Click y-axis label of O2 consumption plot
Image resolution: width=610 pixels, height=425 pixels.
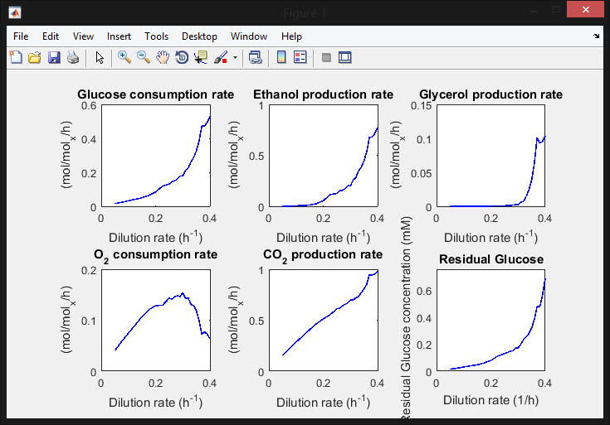[66, 320]
